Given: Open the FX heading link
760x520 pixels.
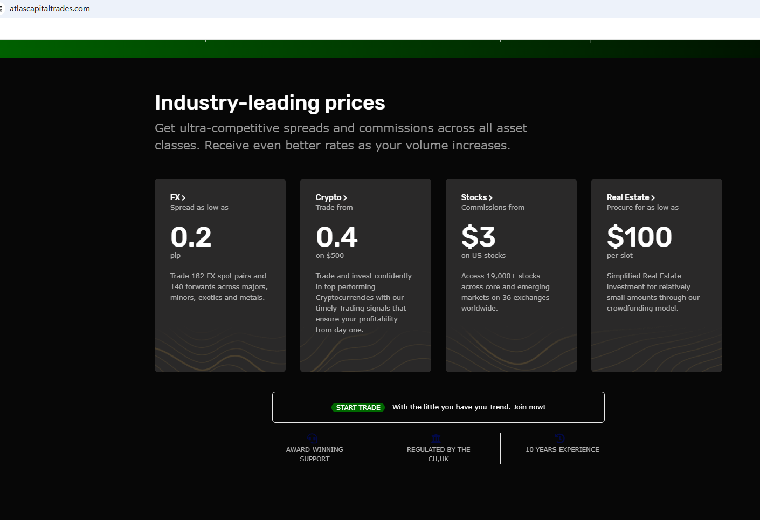Looking at the screenshot, I should (175, 197).
